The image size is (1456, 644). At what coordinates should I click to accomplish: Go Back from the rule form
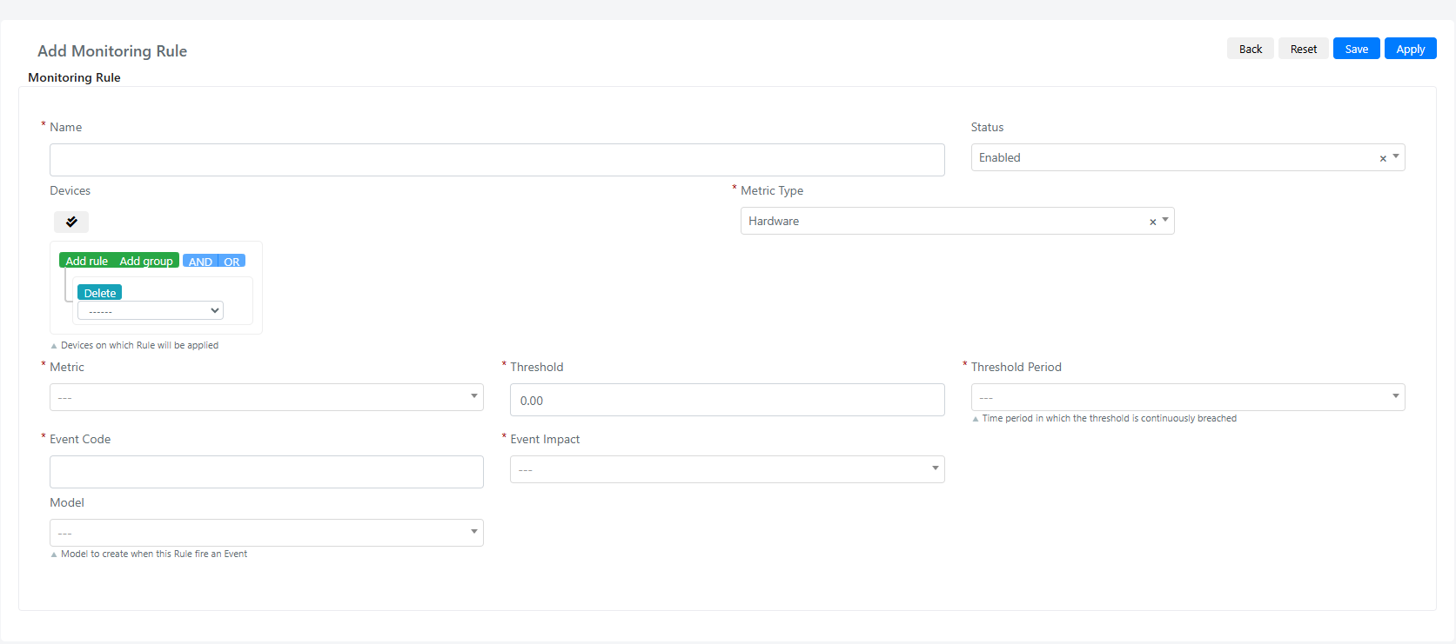tap(1251, 49)
